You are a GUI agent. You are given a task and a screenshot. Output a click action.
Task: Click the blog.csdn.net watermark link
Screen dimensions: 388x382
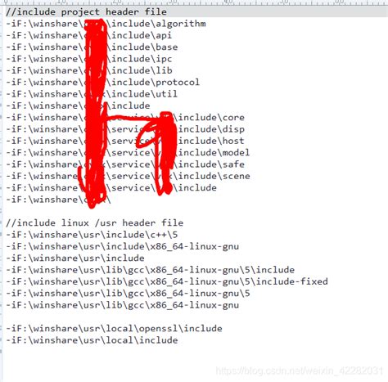point(300,371)
